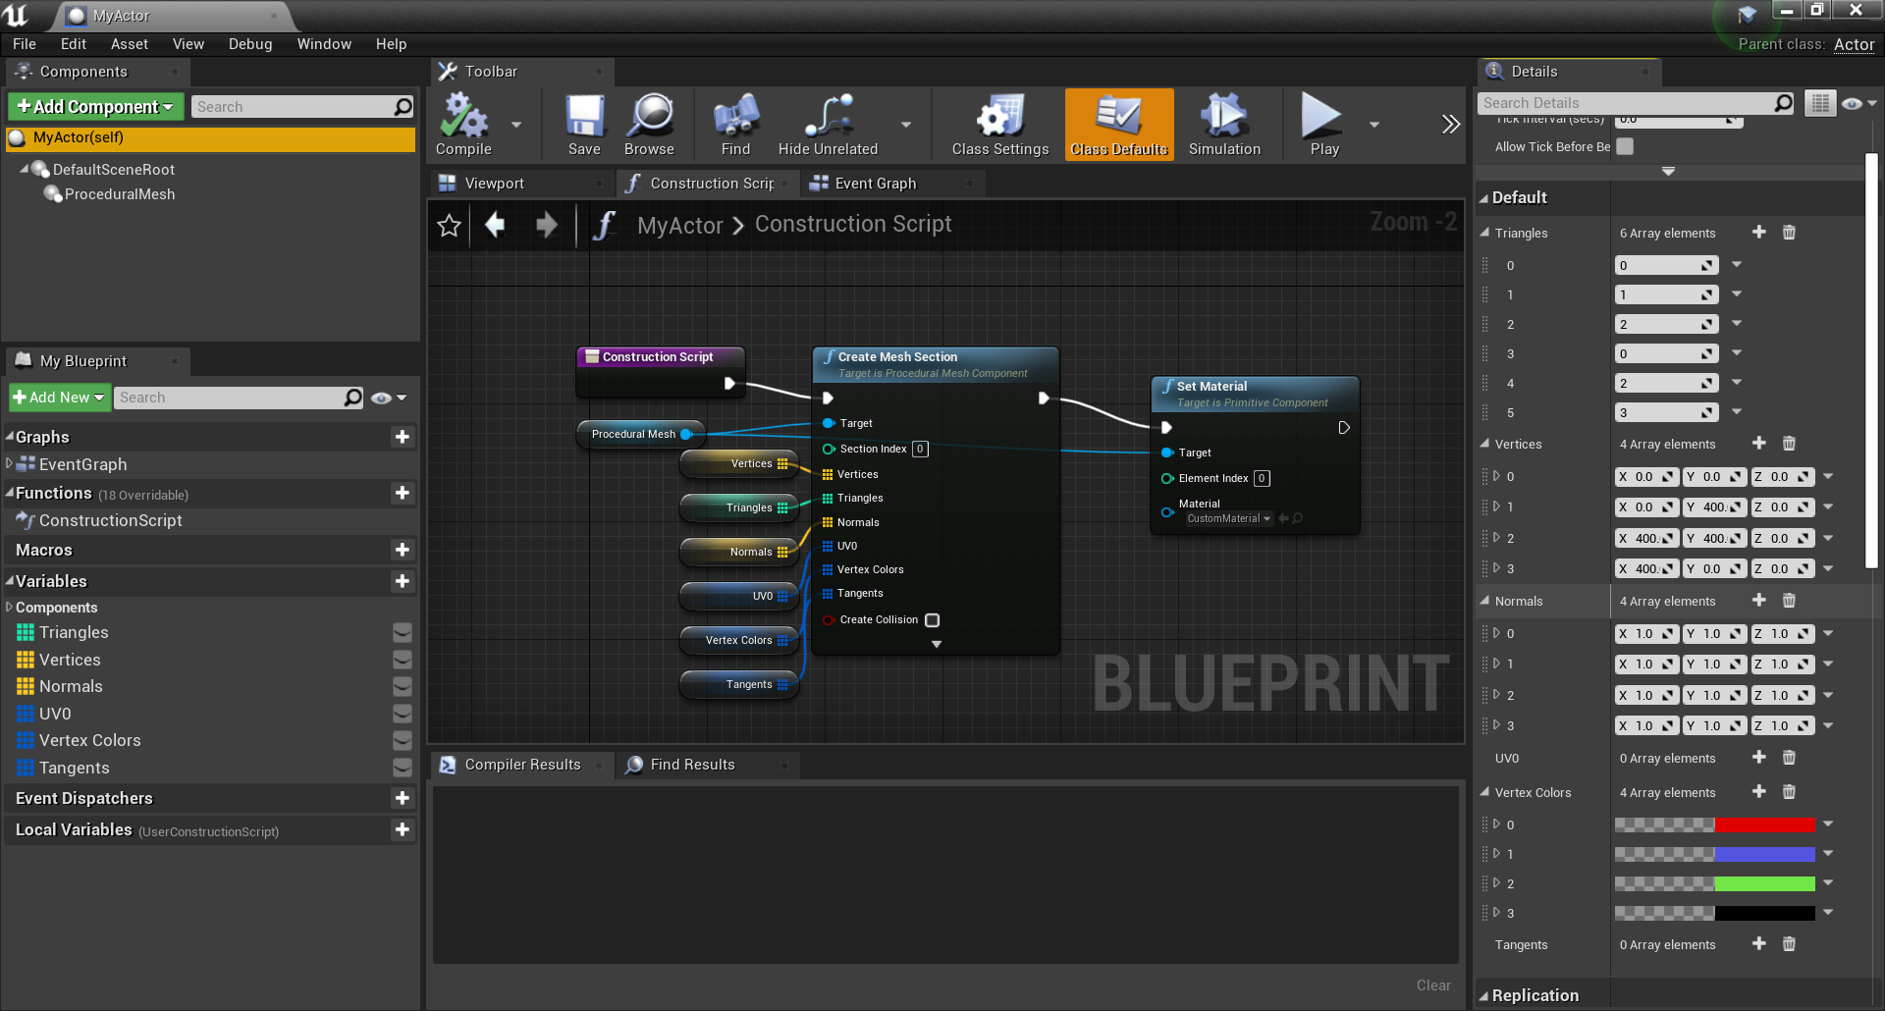Toggle Class Defaults view
The height and width of the screenshot is (1011, 1885).
click(x=1119, y=125)
